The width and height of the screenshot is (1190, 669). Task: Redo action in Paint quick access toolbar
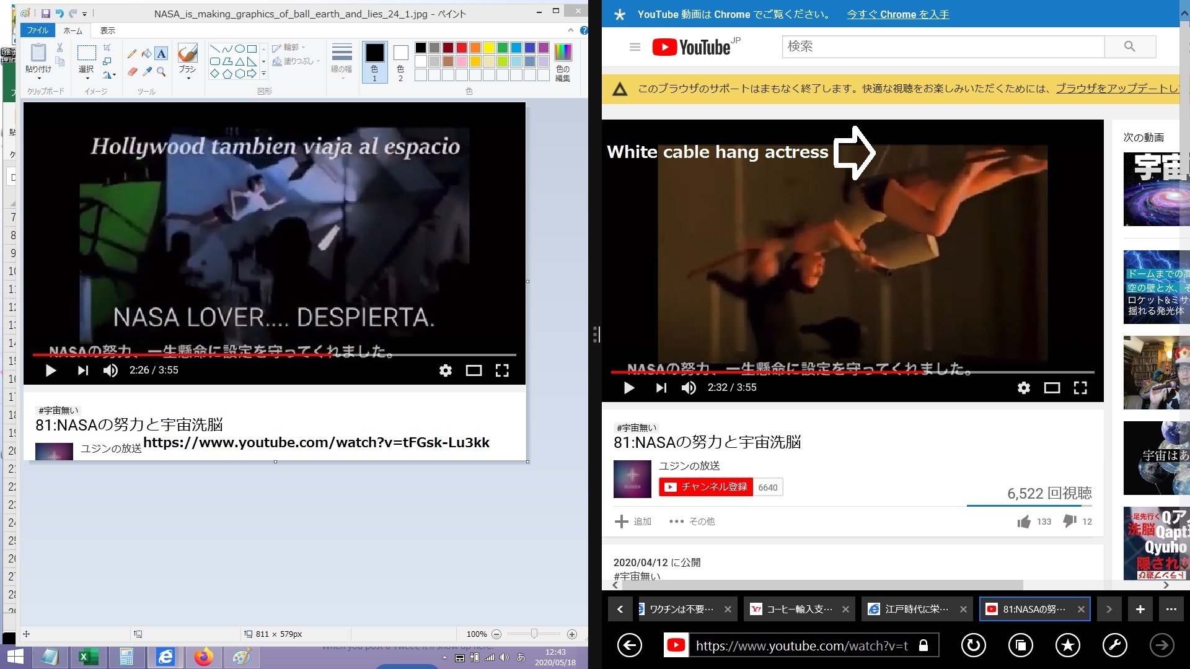pos(73,13)
